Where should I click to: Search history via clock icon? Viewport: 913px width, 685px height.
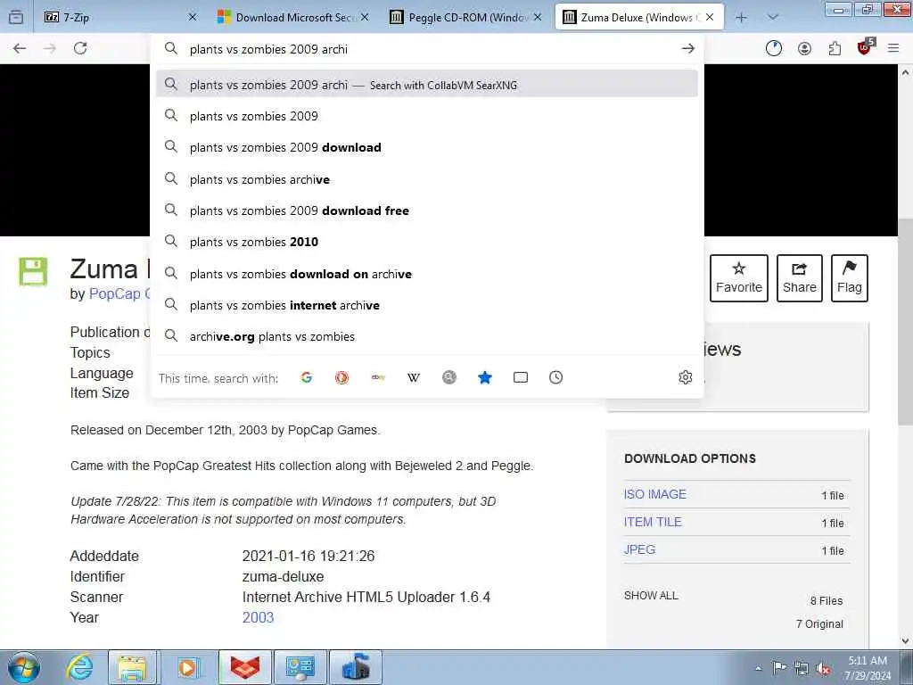[x=556, y=377]
